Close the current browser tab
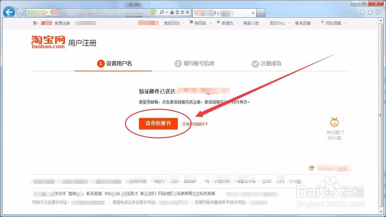Viewport: 386px width, 217px height. click(253, 13)
